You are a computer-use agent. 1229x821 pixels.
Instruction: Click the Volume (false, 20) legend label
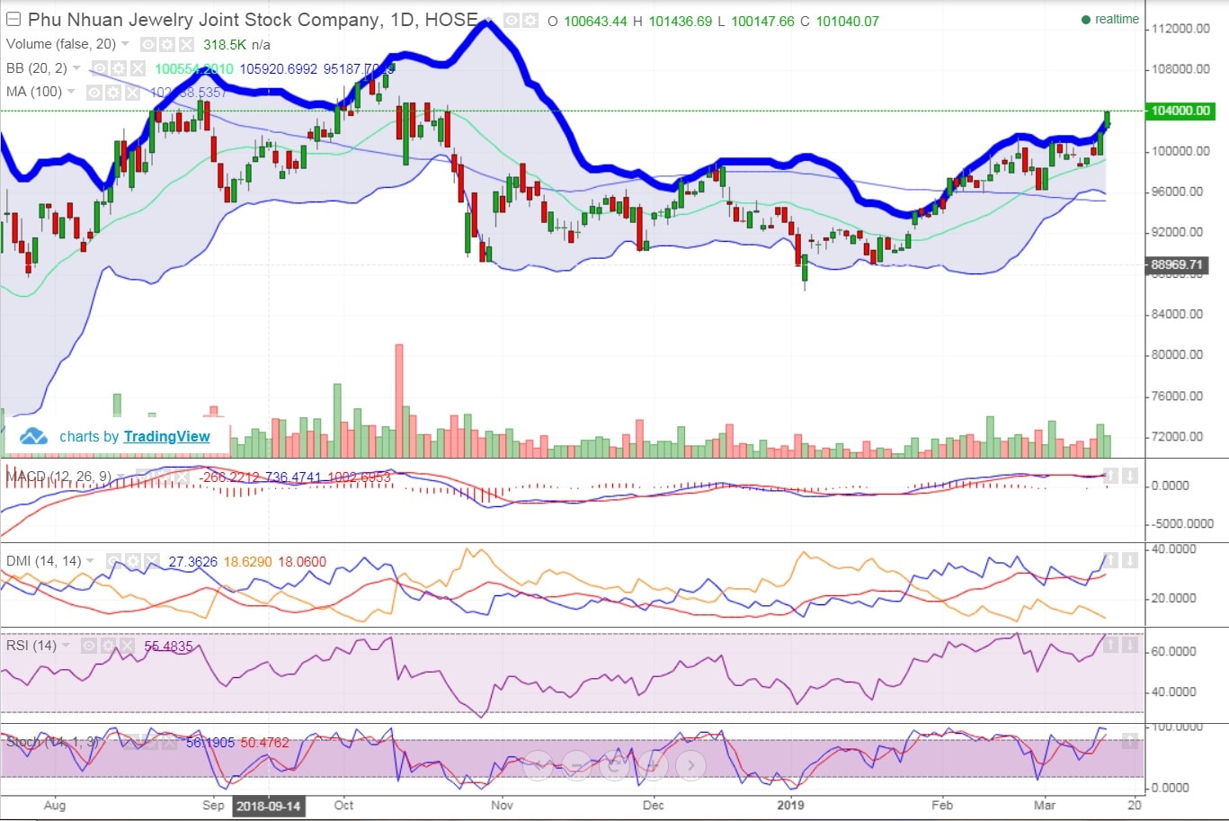[x=61, y=44]
